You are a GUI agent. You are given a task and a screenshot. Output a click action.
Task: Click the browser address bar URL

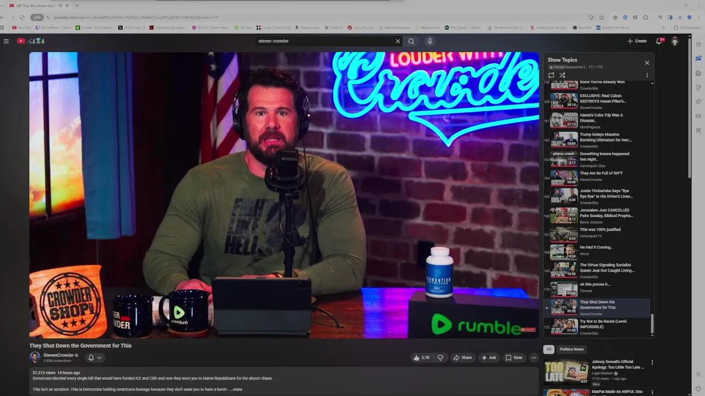pyautogui.click(x=136, y=18)
